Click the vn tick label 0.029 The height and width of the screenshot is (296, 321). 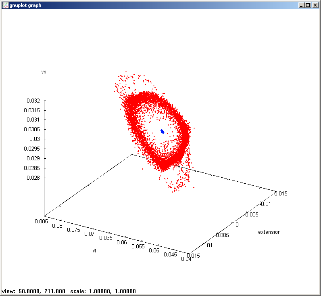coord(33,158)
